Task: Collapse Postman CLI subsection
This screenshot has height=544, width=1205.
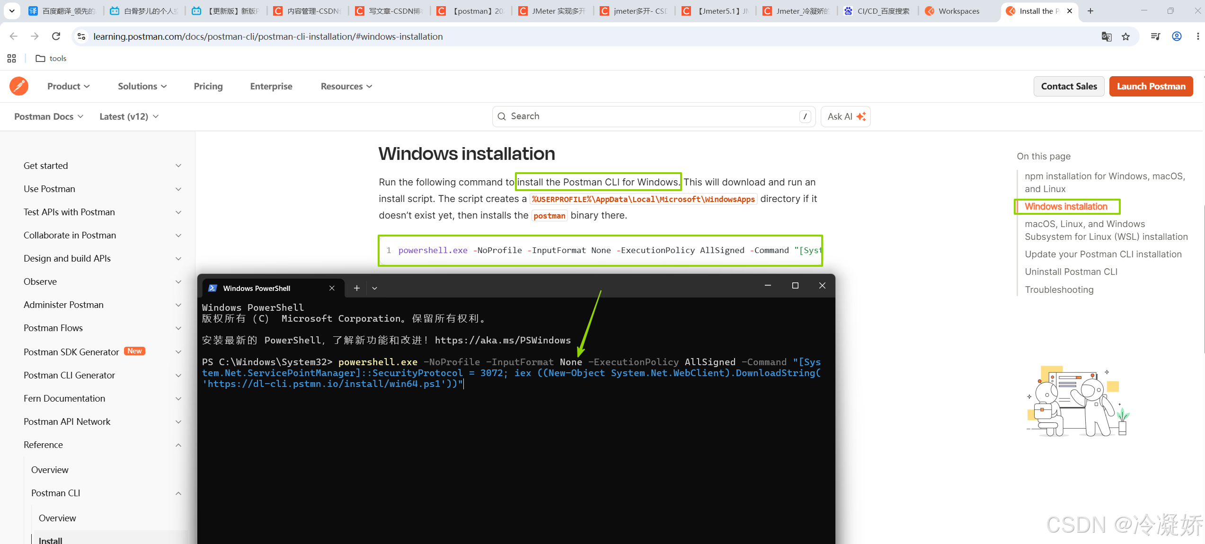Action: click(106, 493)
